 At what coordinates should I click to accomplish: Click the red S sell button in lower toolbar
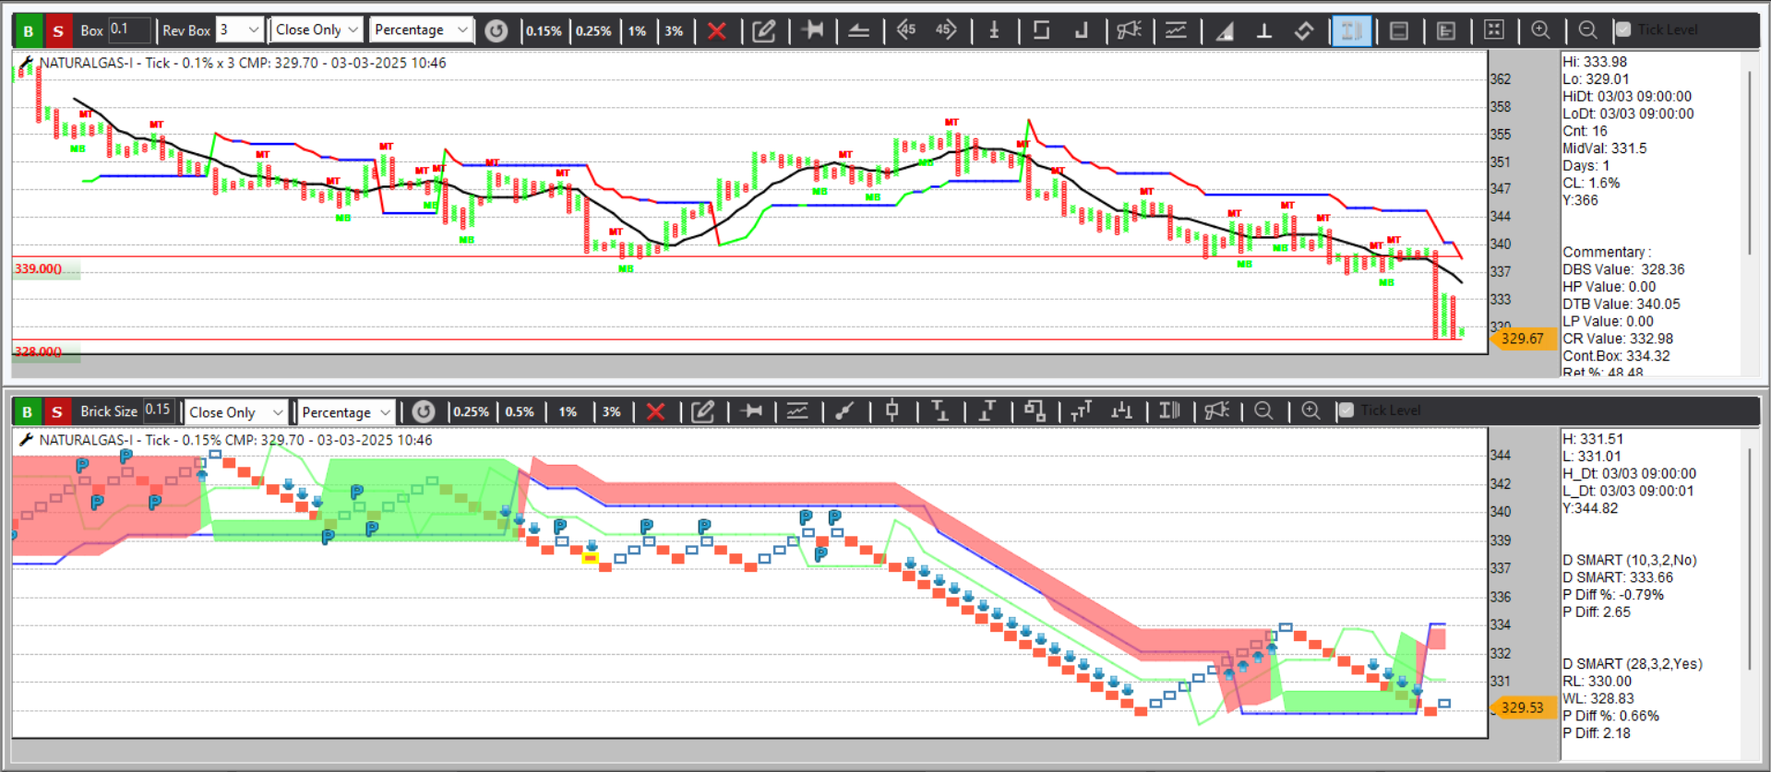click(57, 411)
